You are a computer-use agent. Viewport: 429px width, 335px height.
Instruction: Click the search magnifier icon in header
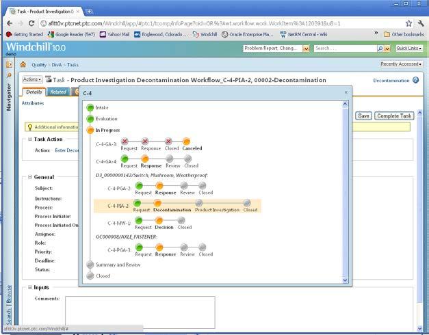tap(380, 49)
